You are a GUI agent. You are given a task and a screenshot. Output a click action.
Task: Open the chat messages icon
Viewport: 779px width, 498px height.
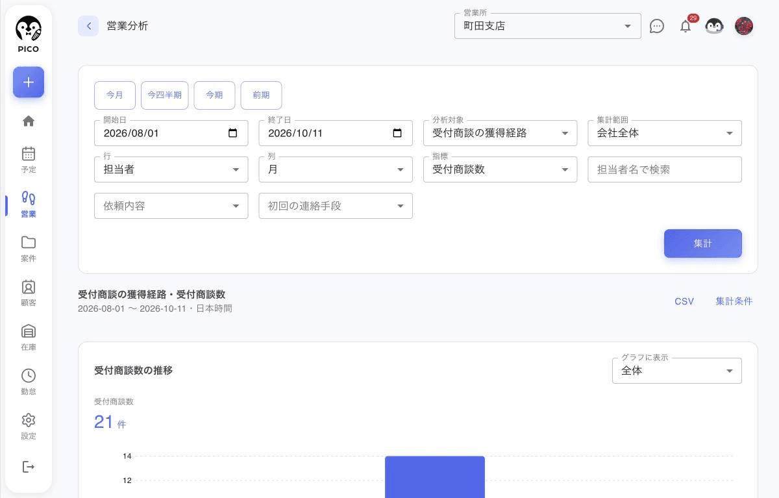657,26
